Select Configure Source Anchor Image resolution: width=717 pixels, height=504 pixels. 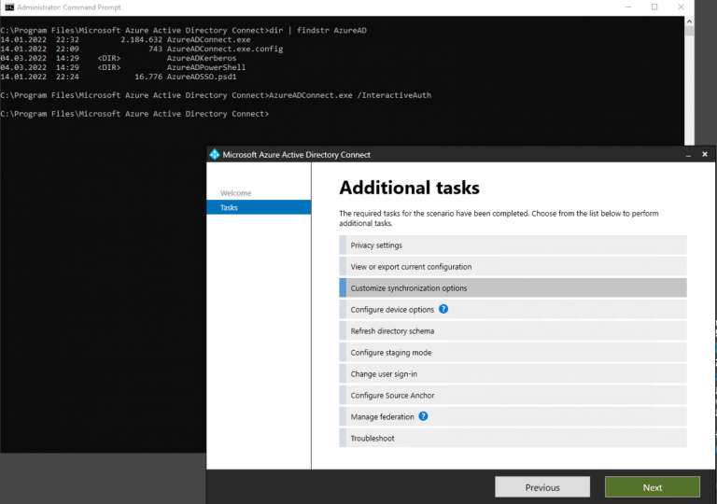coord(513,396)
